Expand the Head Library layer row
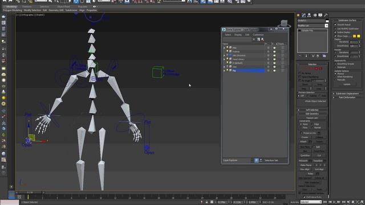 coord(224,59)
